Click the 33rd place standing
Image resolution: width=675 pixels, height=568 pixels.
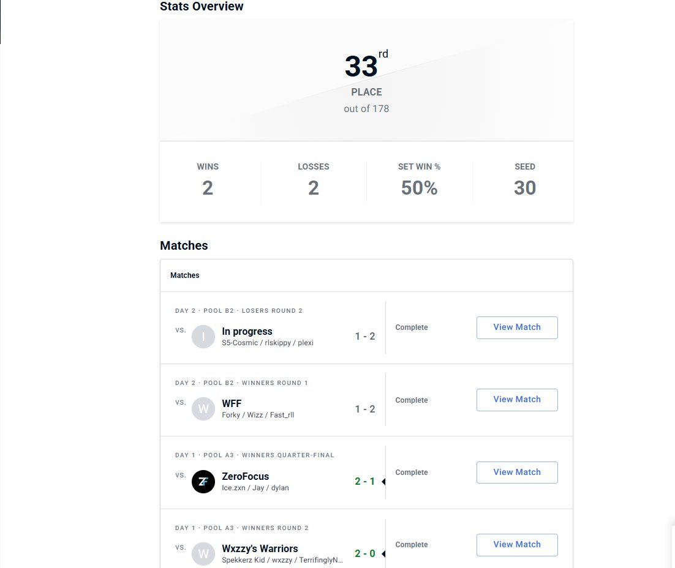click(366, 64)
